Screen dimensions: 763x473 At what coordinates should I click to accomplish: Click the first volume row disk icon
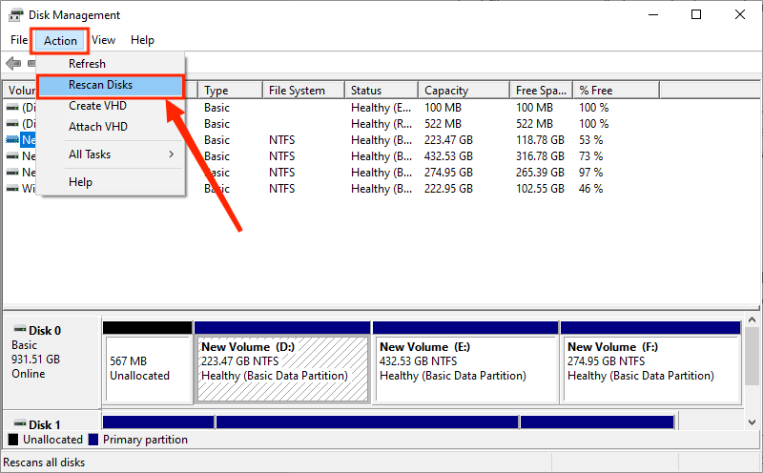click(12, 108)
